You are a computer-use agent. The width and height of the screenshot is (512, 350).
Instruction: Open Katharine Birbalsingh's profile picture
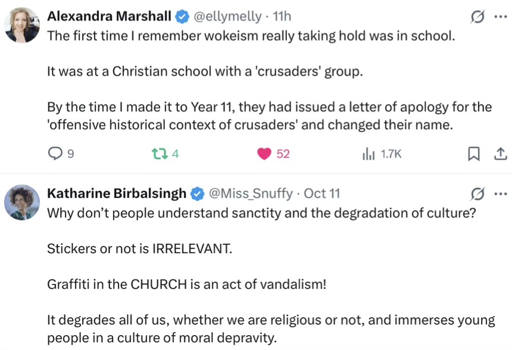click(23, 201)
